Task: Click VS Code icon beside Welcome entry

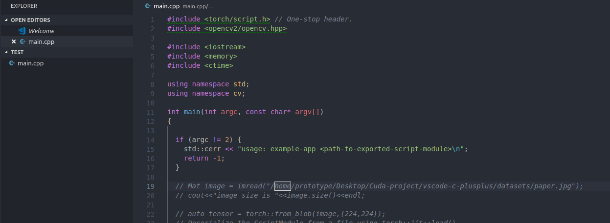Action: (x=22, y=31)
